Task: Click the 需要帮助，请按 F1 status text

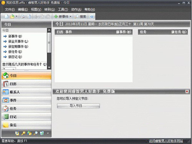Action: click(x=14, y=141)
